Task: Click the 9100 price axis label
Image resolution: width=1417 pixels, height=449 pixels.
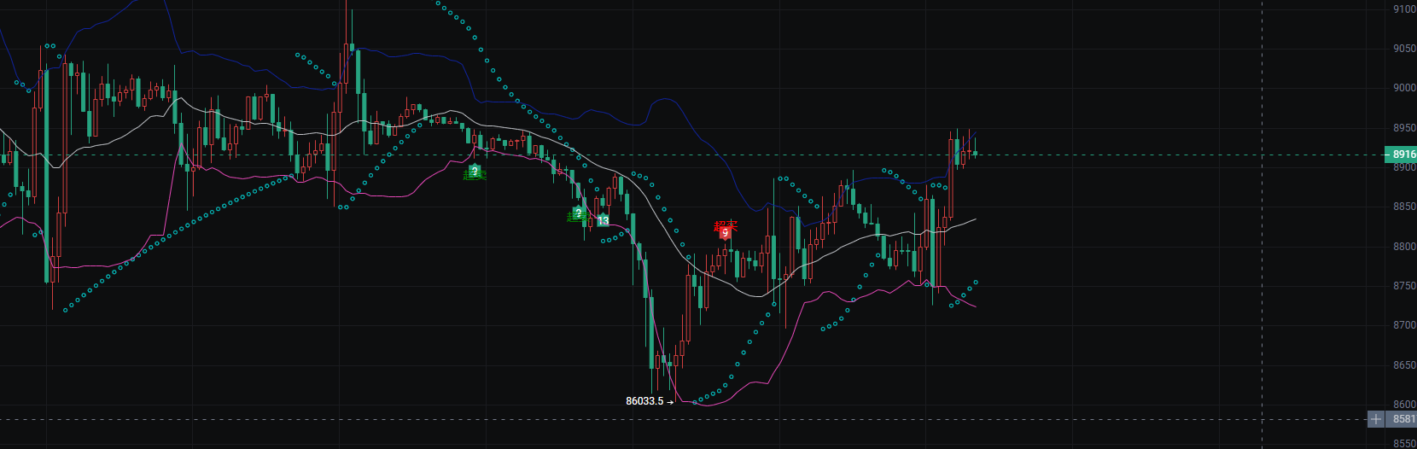Action: click(x=1404, y=9)
